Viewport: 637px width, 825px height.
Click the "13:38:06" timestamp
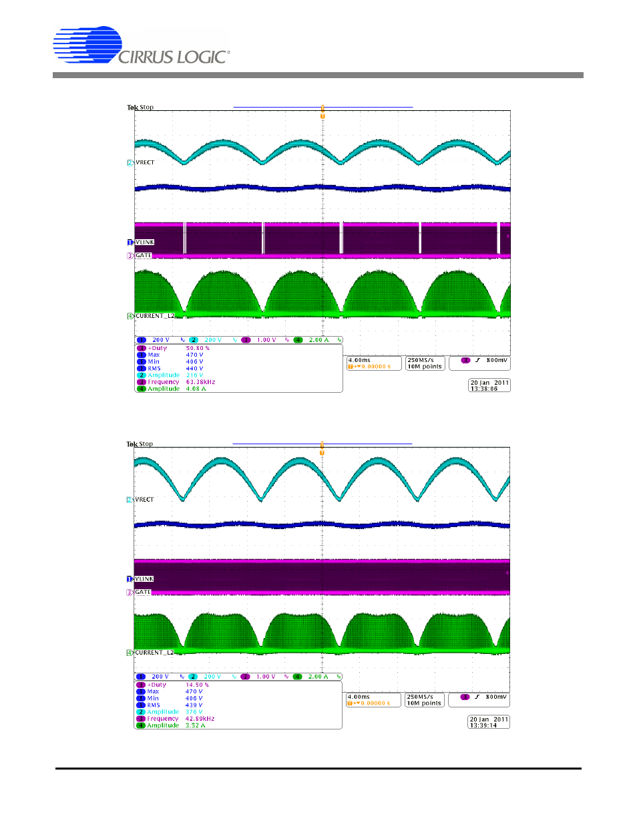coord(484,389)
